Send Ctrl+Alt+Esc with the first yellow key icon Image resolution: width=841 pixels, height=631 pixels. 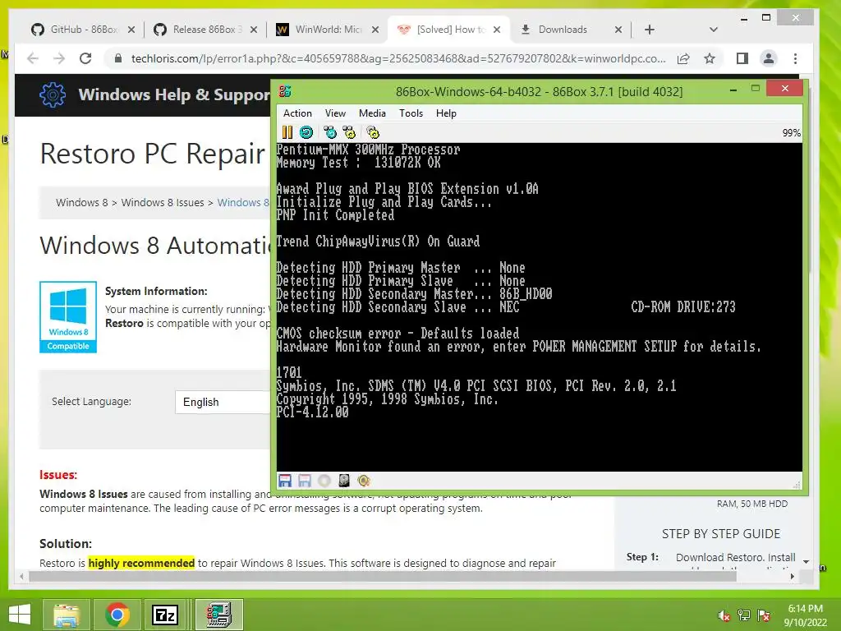349,132
